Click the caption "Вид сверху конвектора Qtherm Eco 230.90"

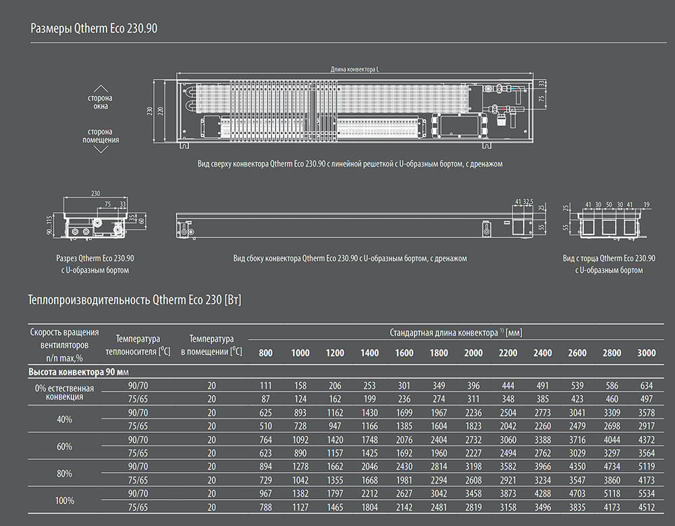(261, 164)
